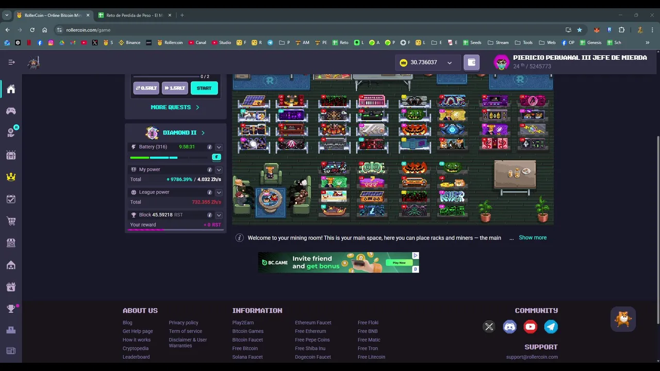Expand the League power section chevron
The width and height of the screenshot is (660, 371).
coord(219,192)
